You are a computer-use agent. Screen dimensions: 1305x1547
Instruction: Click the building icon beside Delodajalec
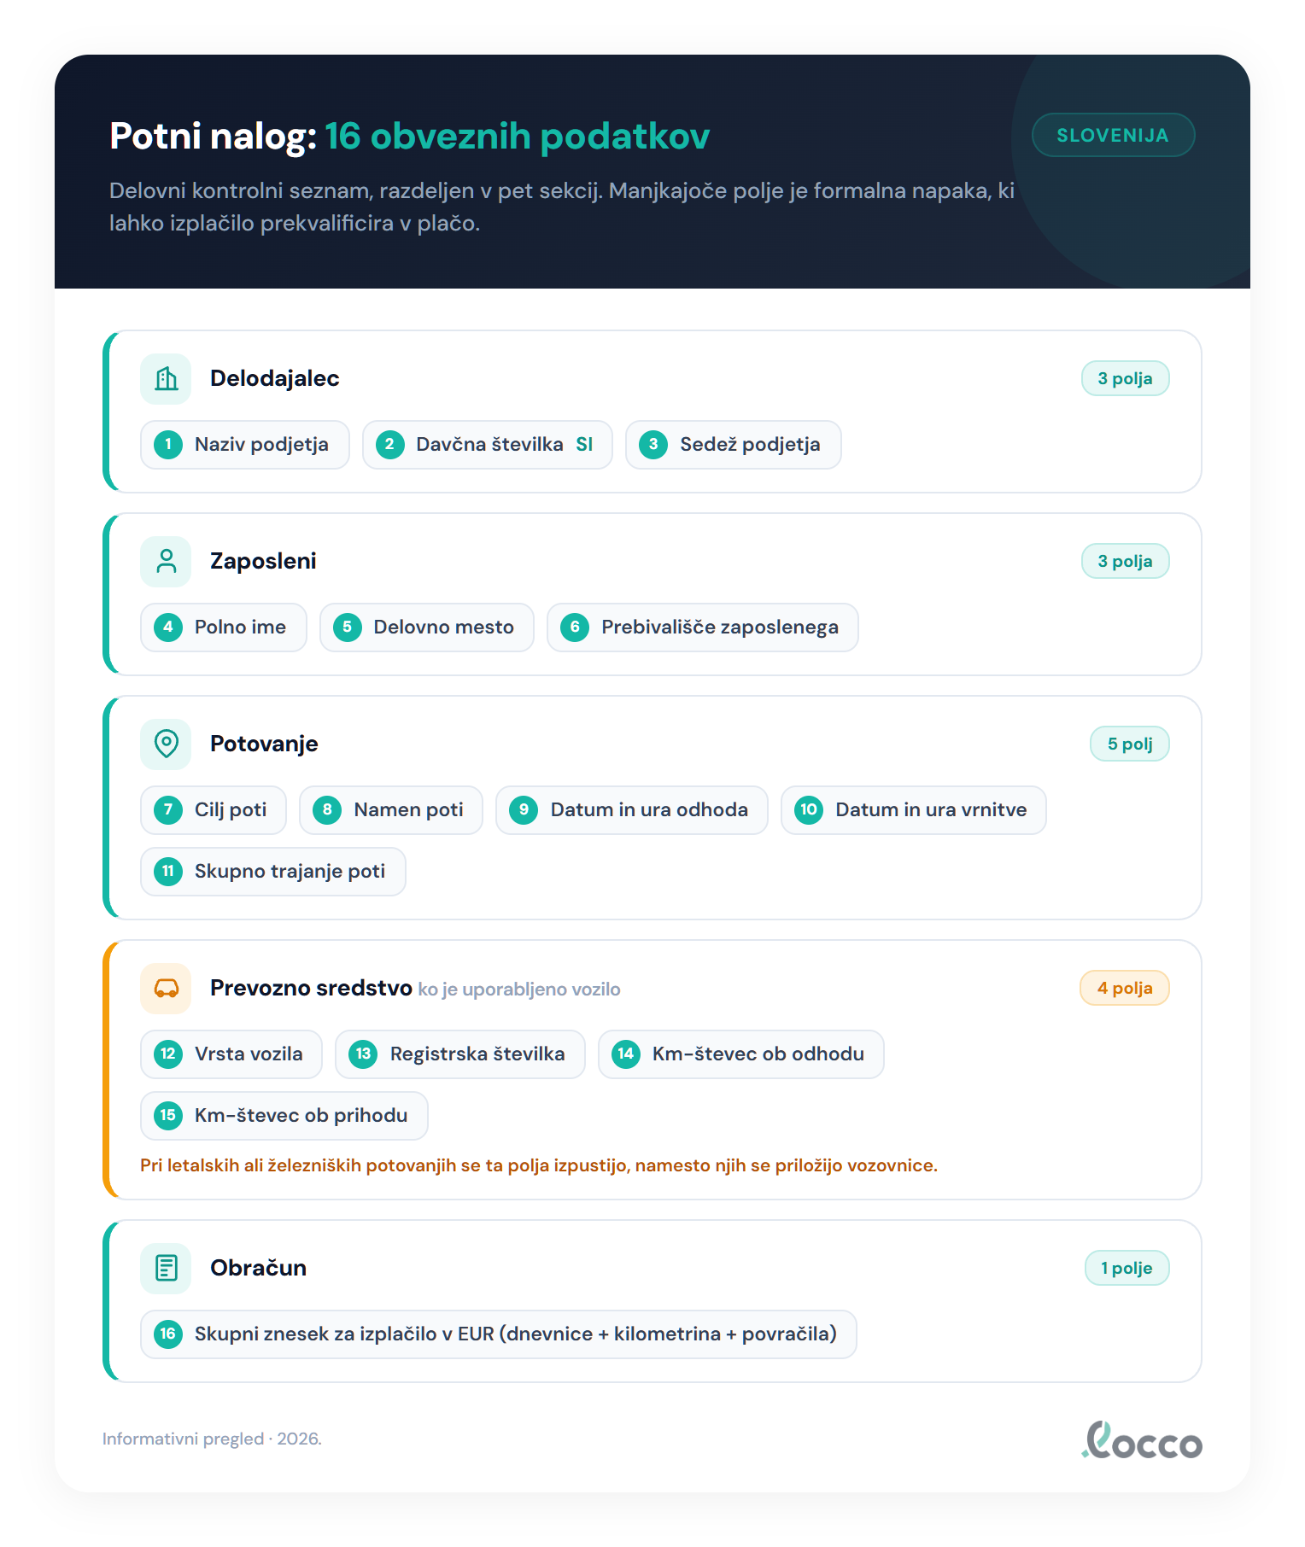(166, 378)
